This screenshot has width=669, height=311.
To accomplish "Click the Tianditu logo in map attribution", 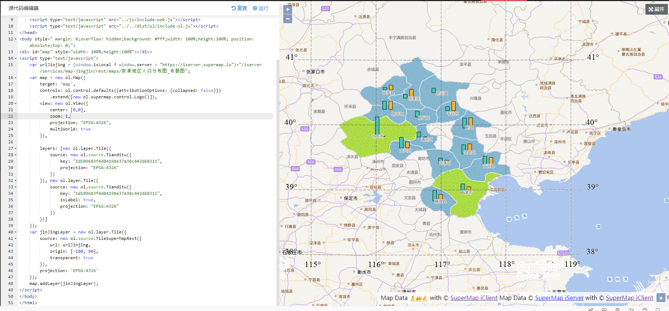I will 419,298.
